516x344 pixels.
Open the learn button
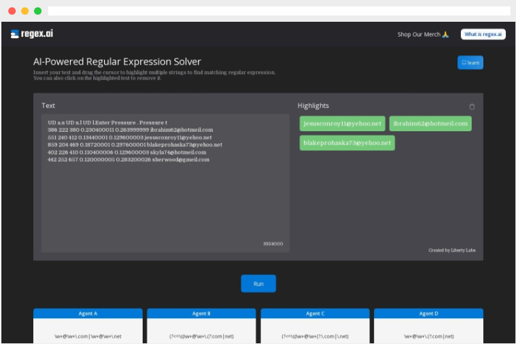470,63
